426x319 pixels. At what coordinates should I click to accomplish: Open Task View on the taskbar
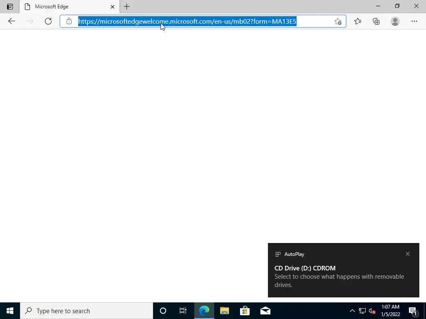tap(183, 311)
